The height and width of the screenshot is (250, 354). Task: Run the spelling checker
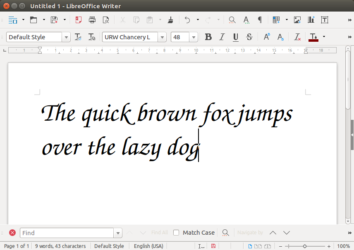pyautogui.click(x=246, y=19)
